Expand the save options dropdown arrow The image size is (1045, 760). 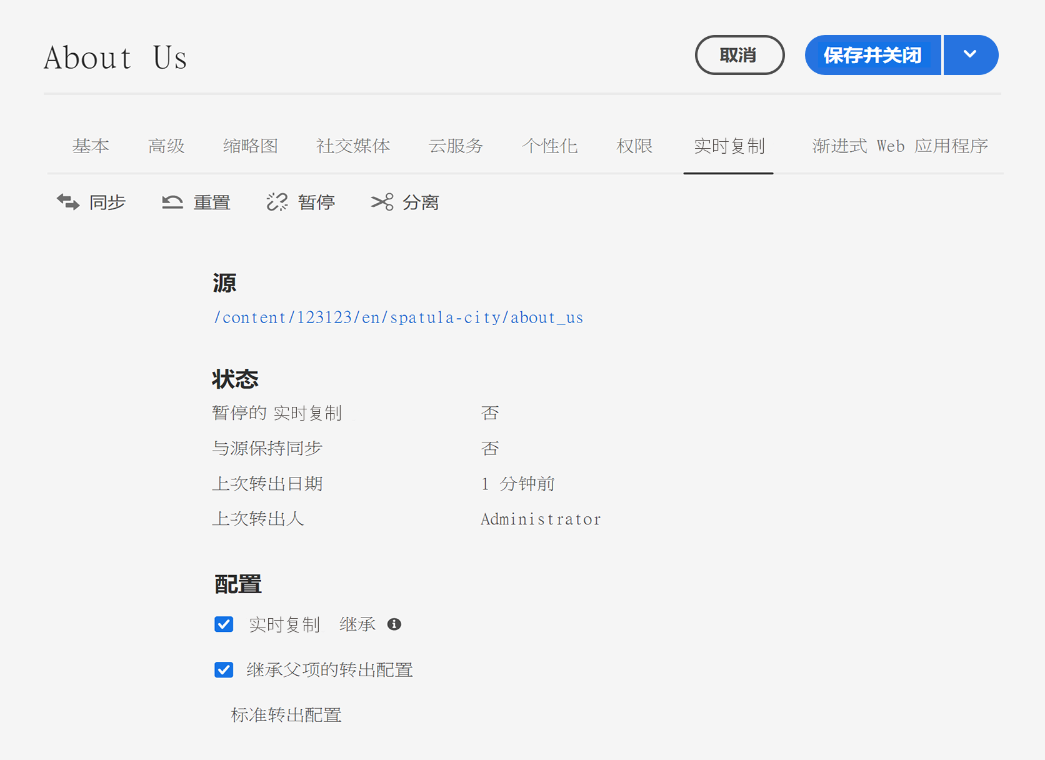click(x=971, y=55)
